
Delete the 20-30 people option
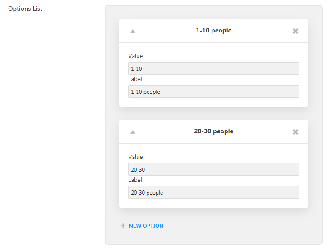tap(295, 132)
